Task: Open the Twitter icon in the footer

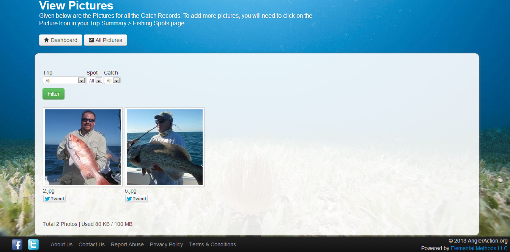Action: click(x=33, y=244)
